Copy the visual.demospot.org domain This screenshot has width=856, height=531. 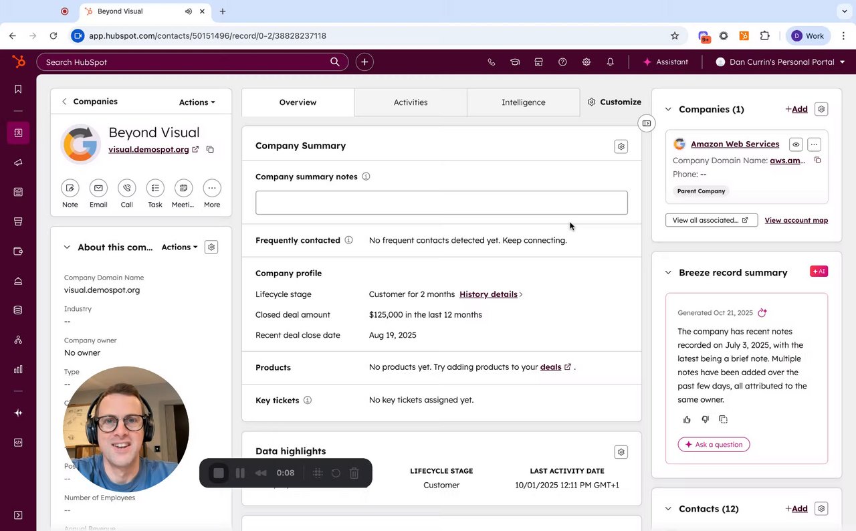[210, 149]
